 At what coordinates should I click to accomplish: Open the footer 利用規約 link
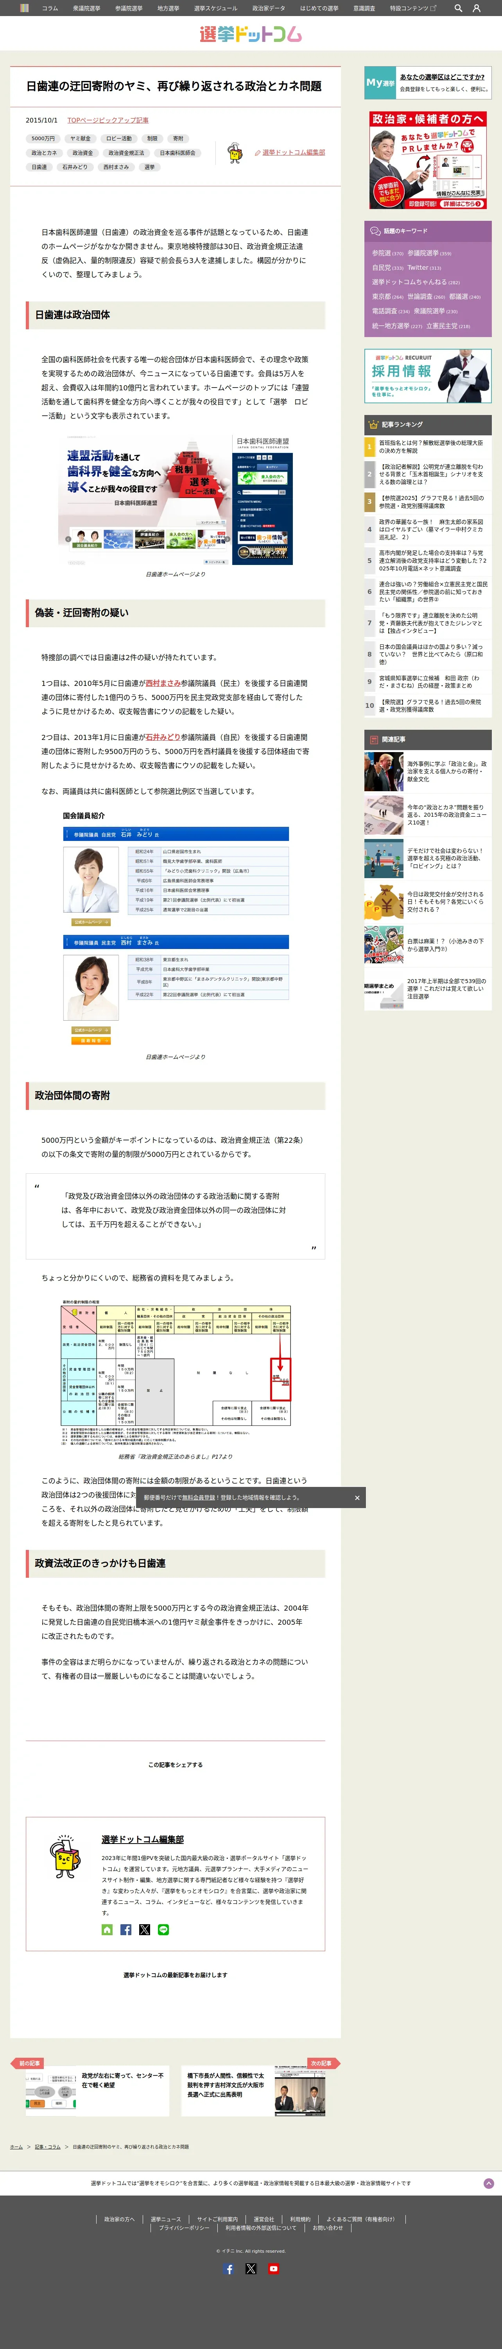click(300, 2219)
